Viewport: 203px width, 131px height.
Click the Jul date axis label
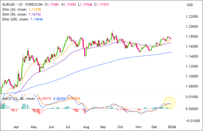pyautogui.click(x=68, y=127)
